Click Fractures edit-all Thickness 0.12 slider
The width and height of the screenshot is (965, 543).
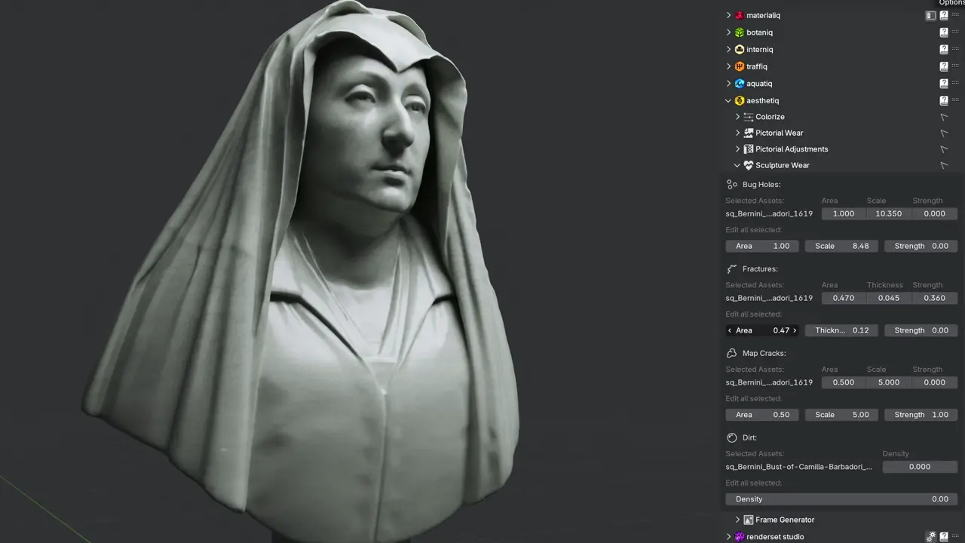(x=841, y=330)
